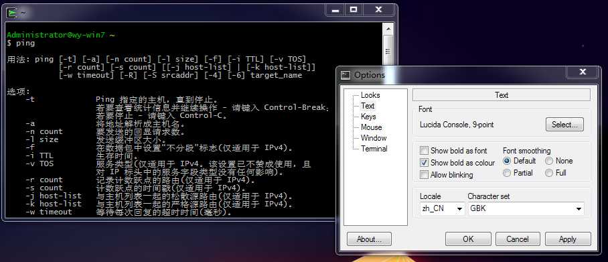Close the Options dialog
Image resolution: width=608 pixels, height=262 pixels.
(582, 72)
